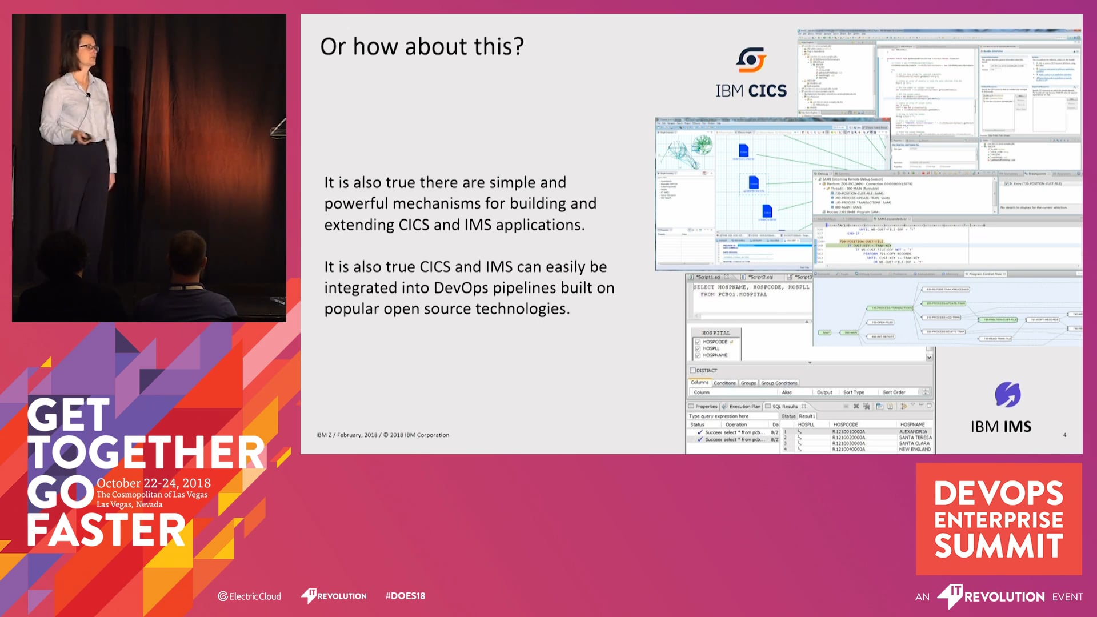Collapse the SQL source pane with the up arrow
1097x617 pixels.
pos(807,322)
